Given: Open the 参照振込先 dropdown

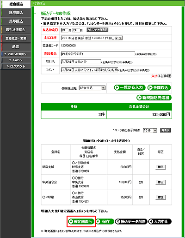Looking at the screenshot, I should tap(92, 88).
